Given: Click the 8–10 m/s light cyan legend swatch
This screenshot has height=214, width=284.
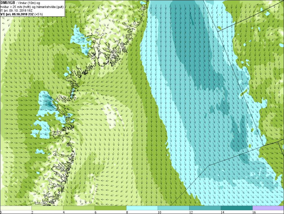Looking at the screenshot, I should [x=142, y=208].
